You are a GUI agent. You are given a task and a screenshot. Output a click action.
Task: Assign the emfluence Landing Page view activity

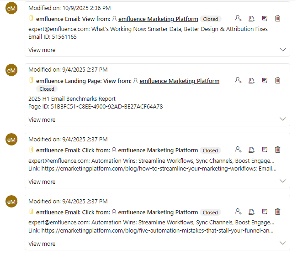coord(238,80)
